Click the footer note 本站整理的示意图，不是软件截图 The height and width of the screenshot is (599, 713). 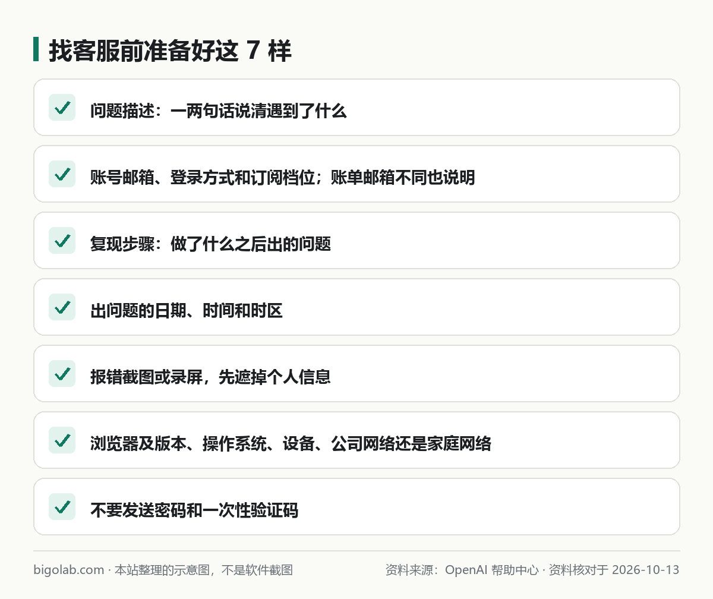(204, 570)
